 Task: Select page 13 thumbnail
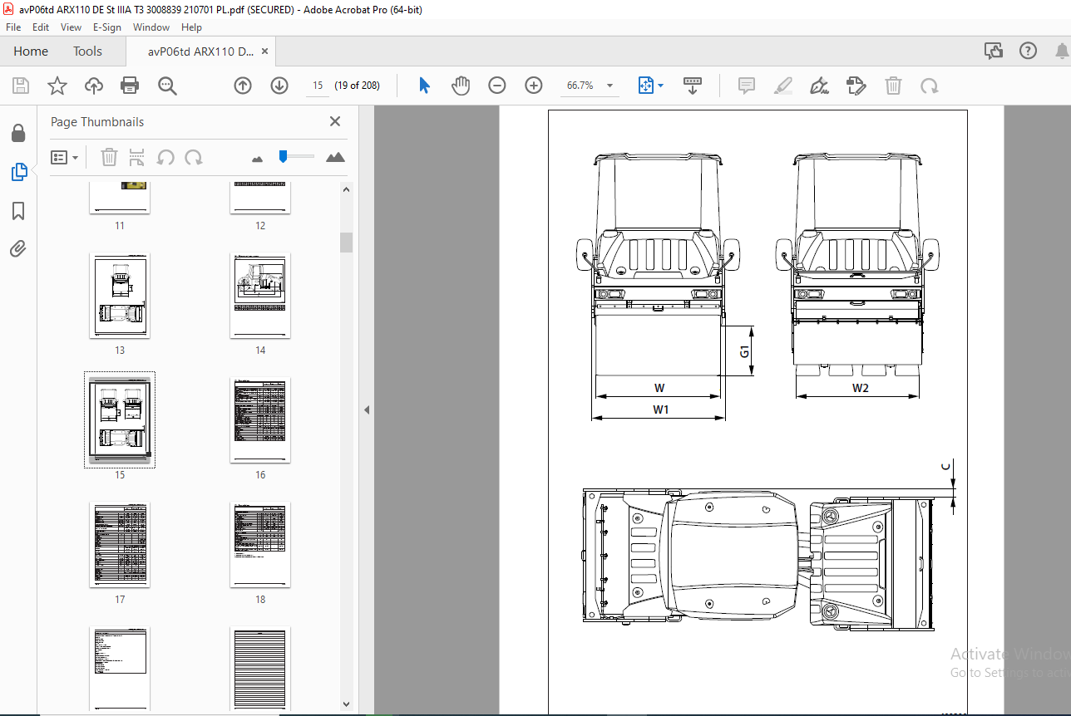click(x=120, y=296)
